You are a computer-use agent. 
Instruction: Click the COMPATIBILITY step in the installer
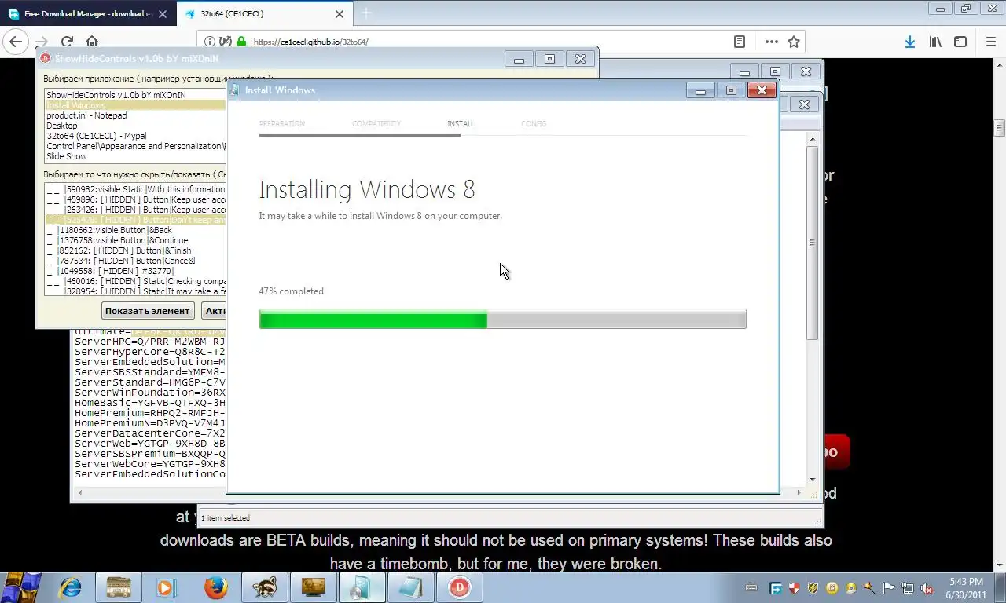pyautogui.click(x=376, y=124)
